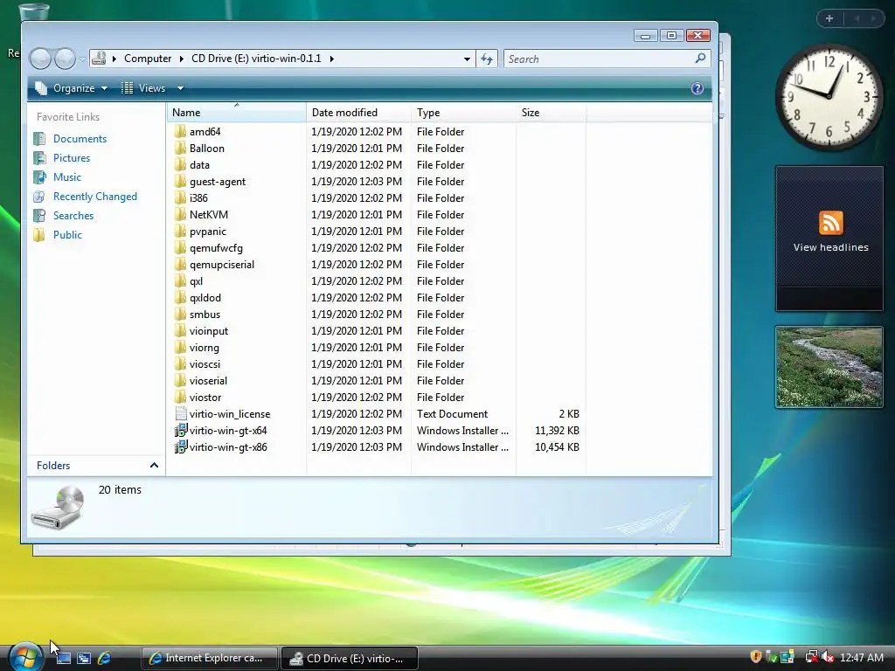Expand the Views dropdown arrow
Viewport: 895px width, 671px height.
pyautogui.click(x=180, y=88)
